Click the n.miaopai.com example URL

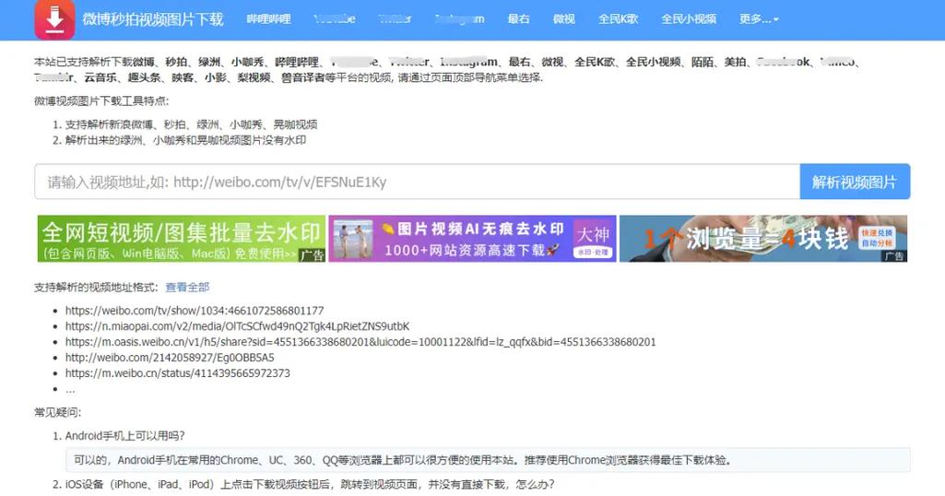pos(238,326)
